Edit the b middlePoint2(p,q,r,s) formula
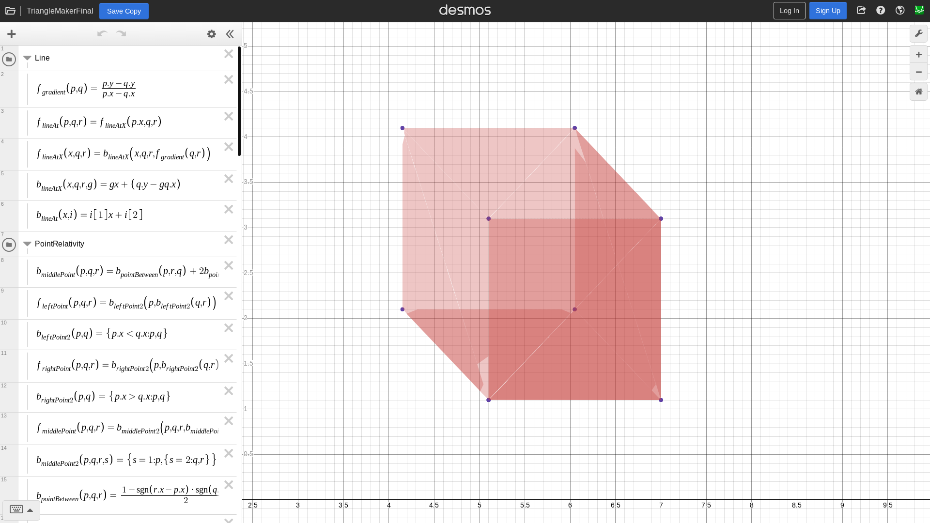Viewport: 930px width, 523px height. point(126,460)
